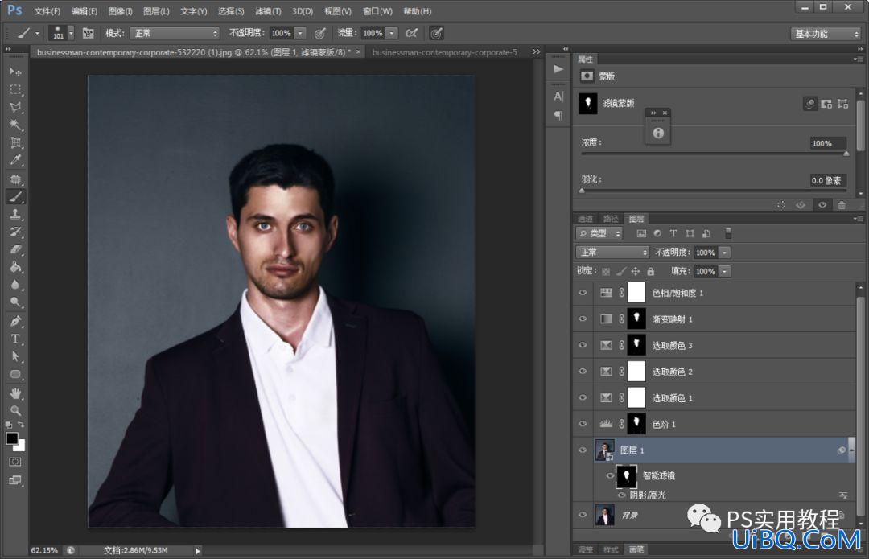
Task: Change the screen mode
Action: [15, 480]
